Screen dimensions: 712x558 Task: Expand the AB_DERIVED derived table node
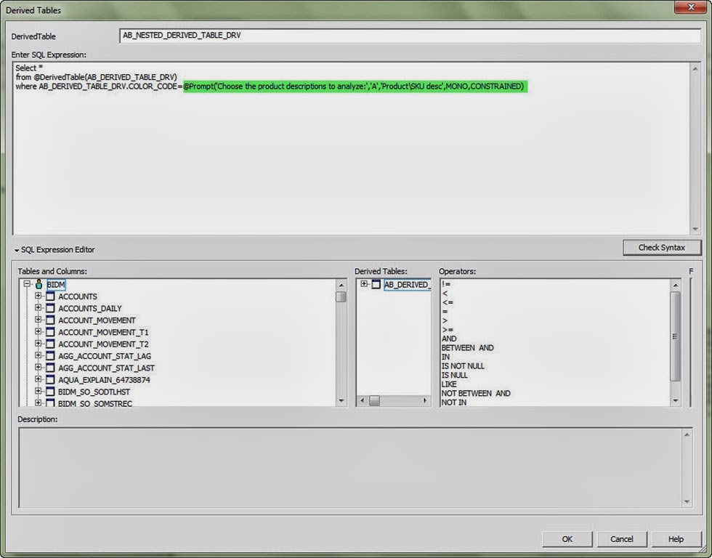364,284
